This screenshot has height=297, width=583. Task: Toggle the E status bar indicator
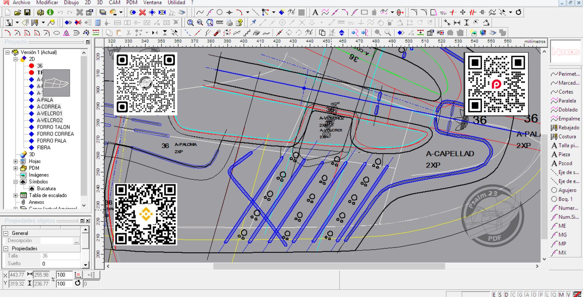[494, 294]
